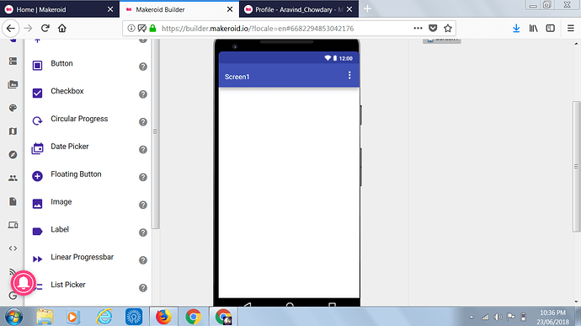Screen dimensions: 581x326
Task: Open help for the Checkbox component
Action: [143, 94]
